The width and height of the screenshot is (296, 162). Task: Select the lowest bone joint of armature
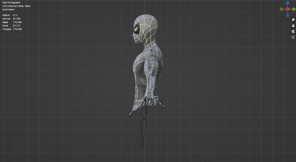[x=142, y=146]
